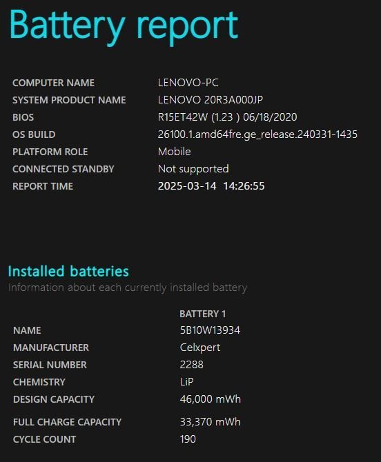The height and width of the screenshot is (462, 381).
Task: Select the battery name 5B10W13934
Action: click(x=210, y=330)
